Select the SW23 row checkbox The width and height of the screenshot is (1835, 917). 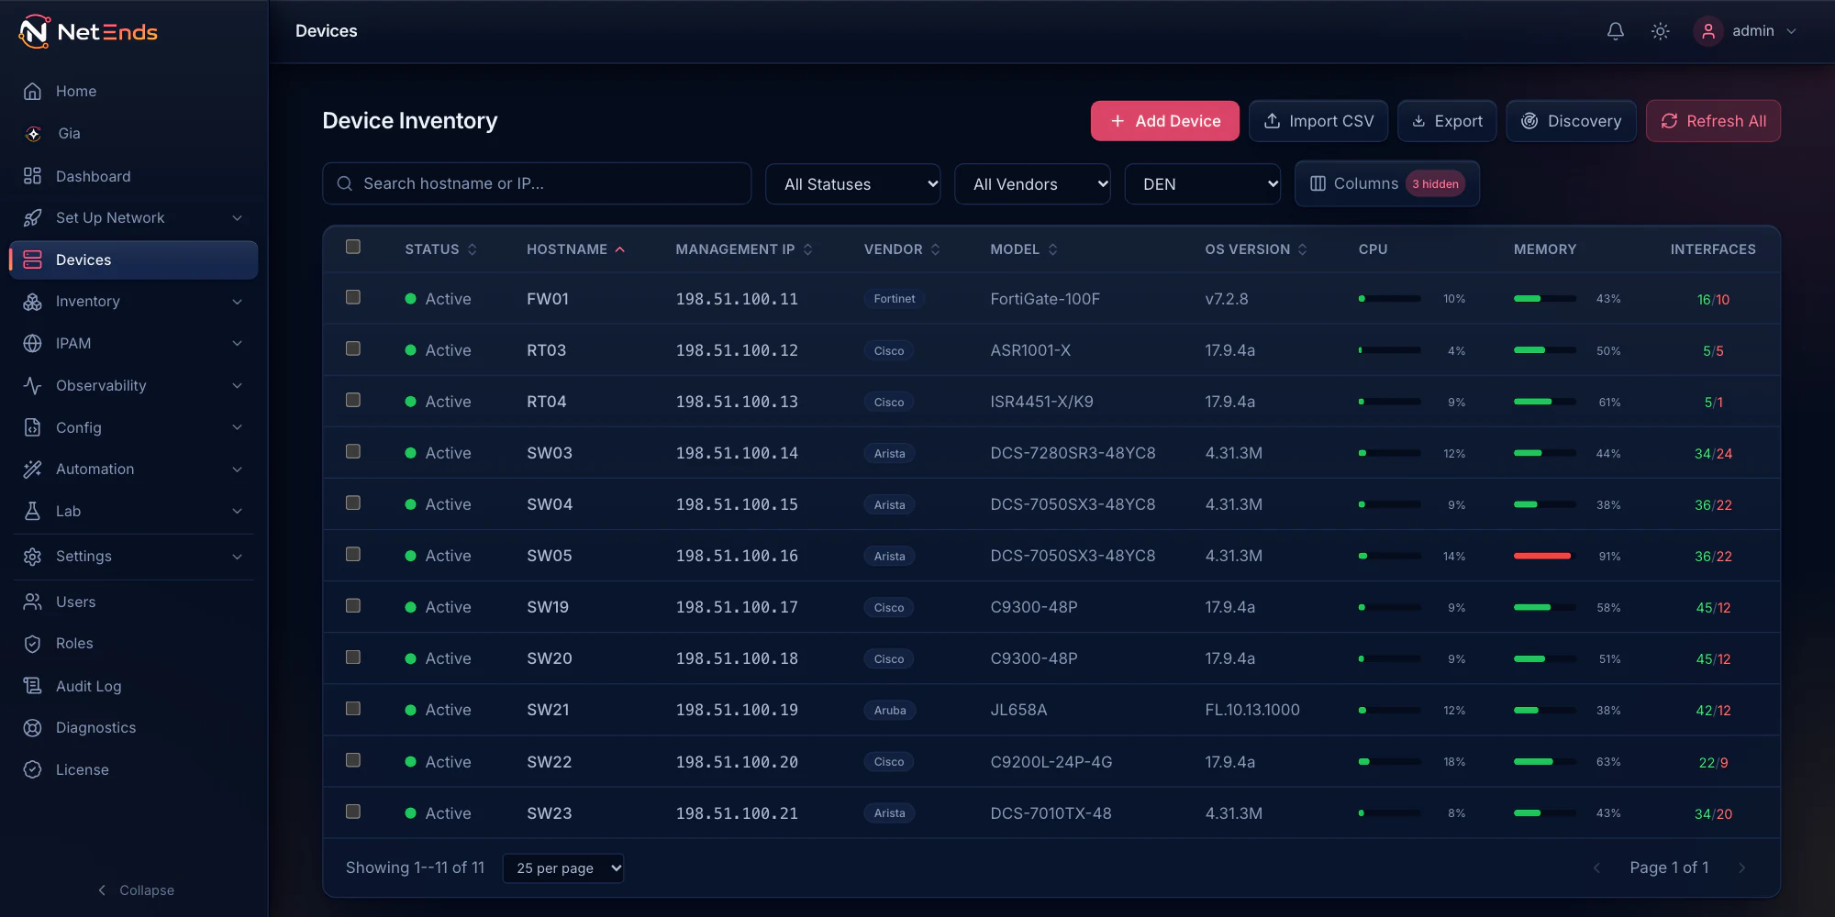coord(353,812)
